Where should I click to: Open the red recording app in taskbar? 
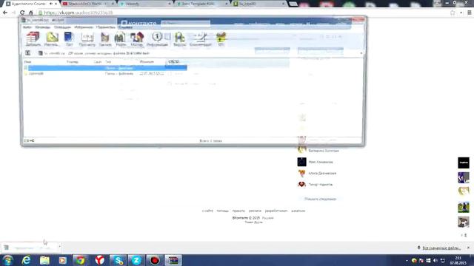pyautogui.click(x=155, y=260)
